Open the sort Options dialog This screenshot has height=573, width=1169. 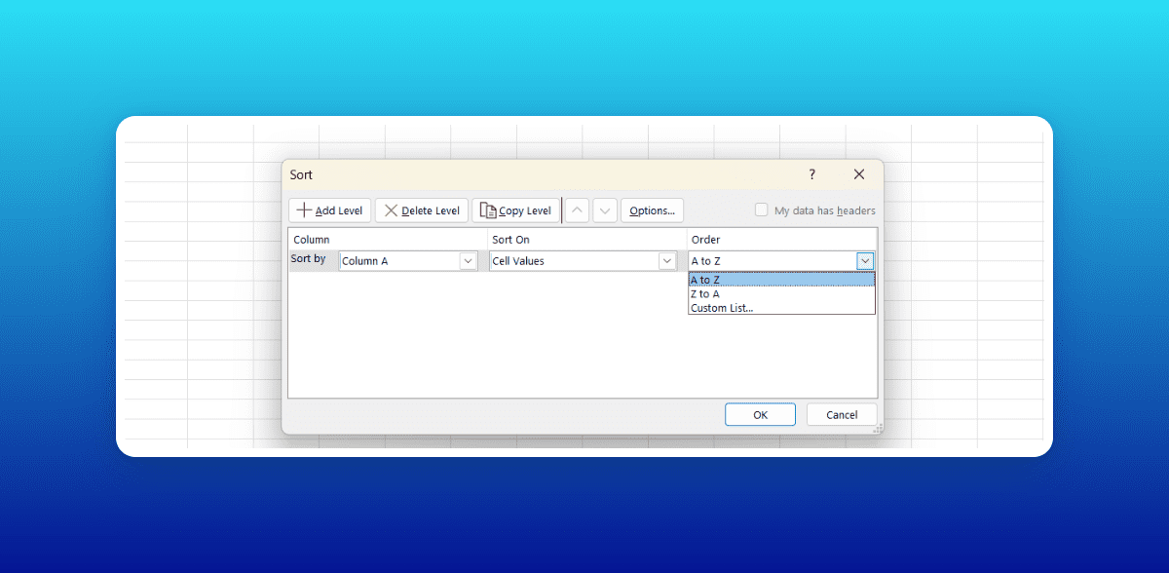652,210
